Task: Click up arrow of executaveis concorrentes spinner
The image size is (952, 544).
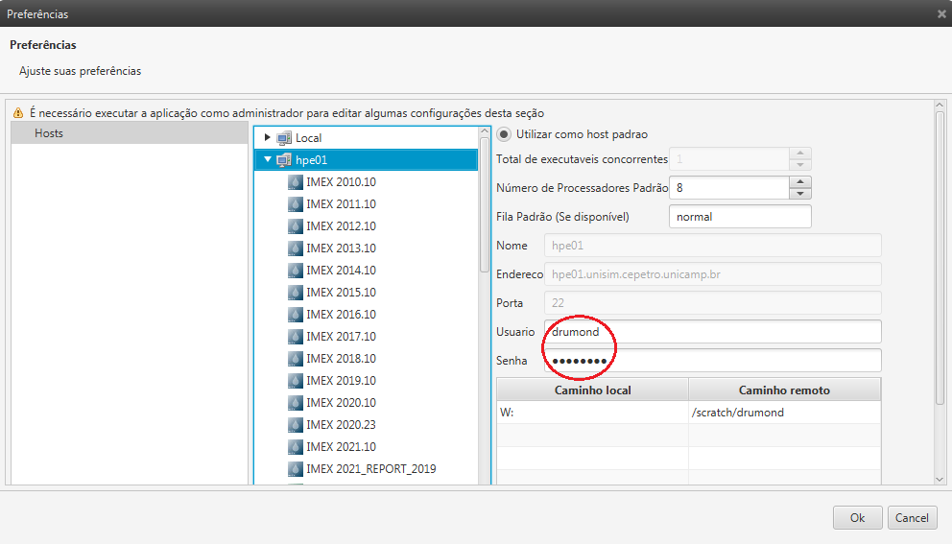Action: [800, 153]
